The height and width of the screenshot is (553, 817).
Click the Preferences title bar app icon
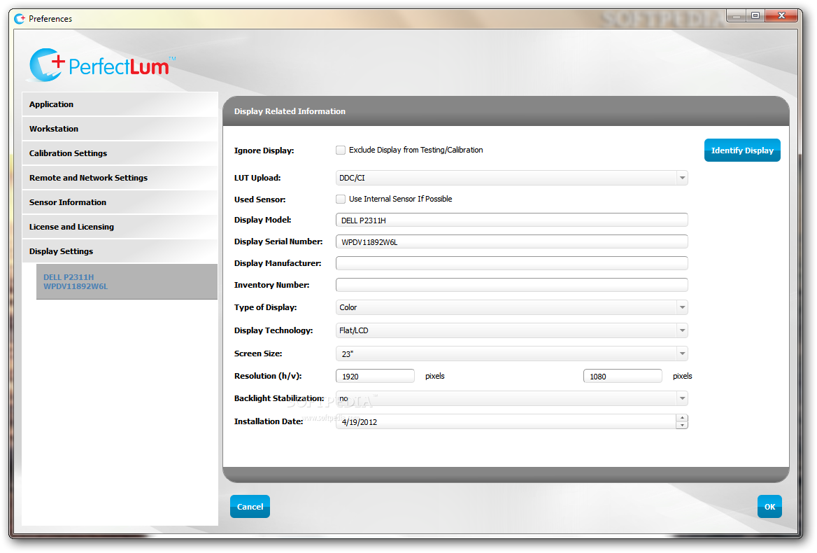(x=20, y=19)
